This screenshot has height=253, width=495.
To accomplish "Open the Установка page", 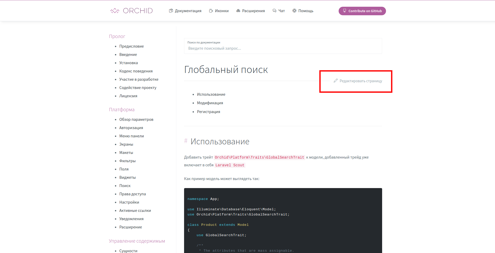I will [x=128, y=63].
